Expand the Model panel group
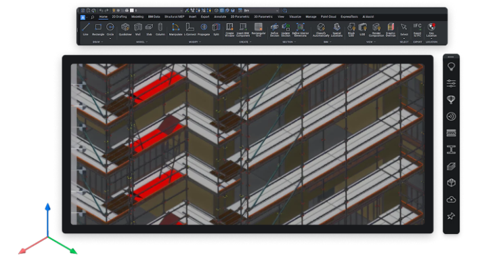 [x=141, y=42]
